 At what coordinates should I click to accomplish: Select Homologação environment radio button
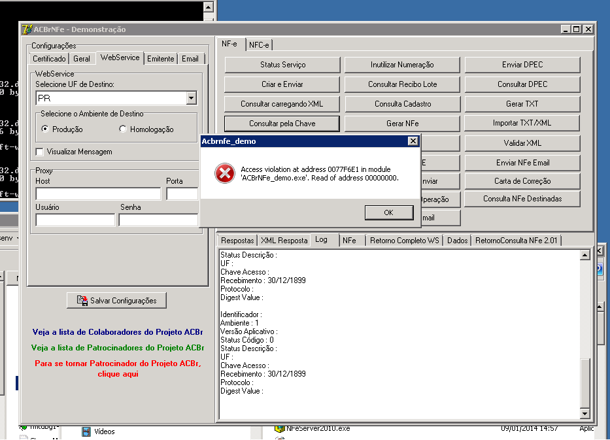pyautogui.click(x=123, y=129)
